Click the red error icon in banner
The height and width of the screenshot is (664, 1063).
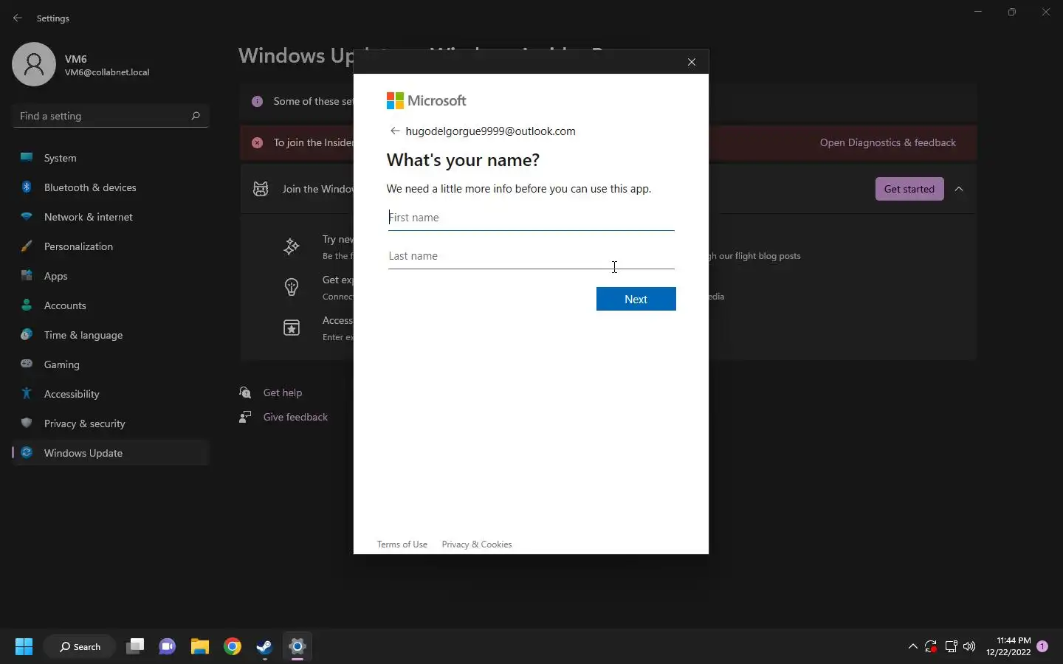pos(257,142)
